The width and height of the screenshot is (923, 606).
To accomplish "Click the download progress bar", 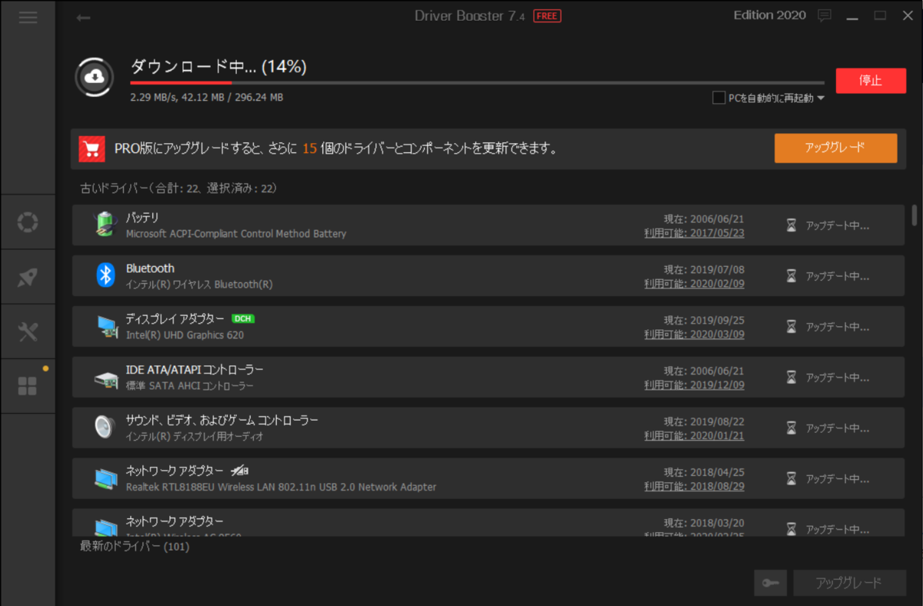I will coord(477,83).
